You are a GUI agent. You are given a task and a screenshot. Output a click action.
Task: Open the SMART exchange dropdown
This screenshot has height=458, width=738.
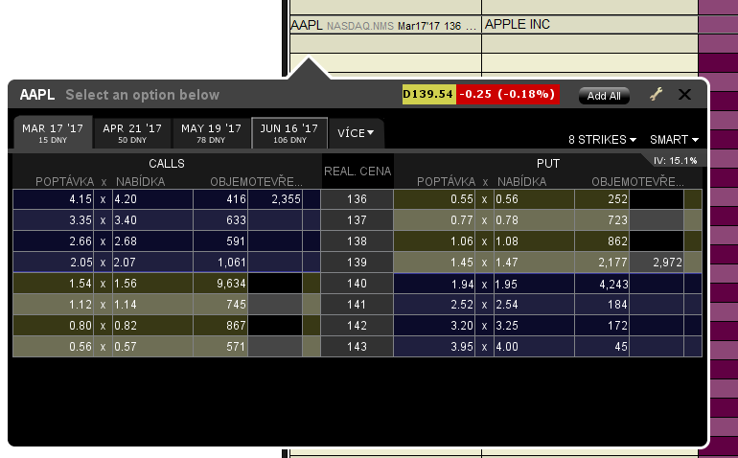point(674,140)
